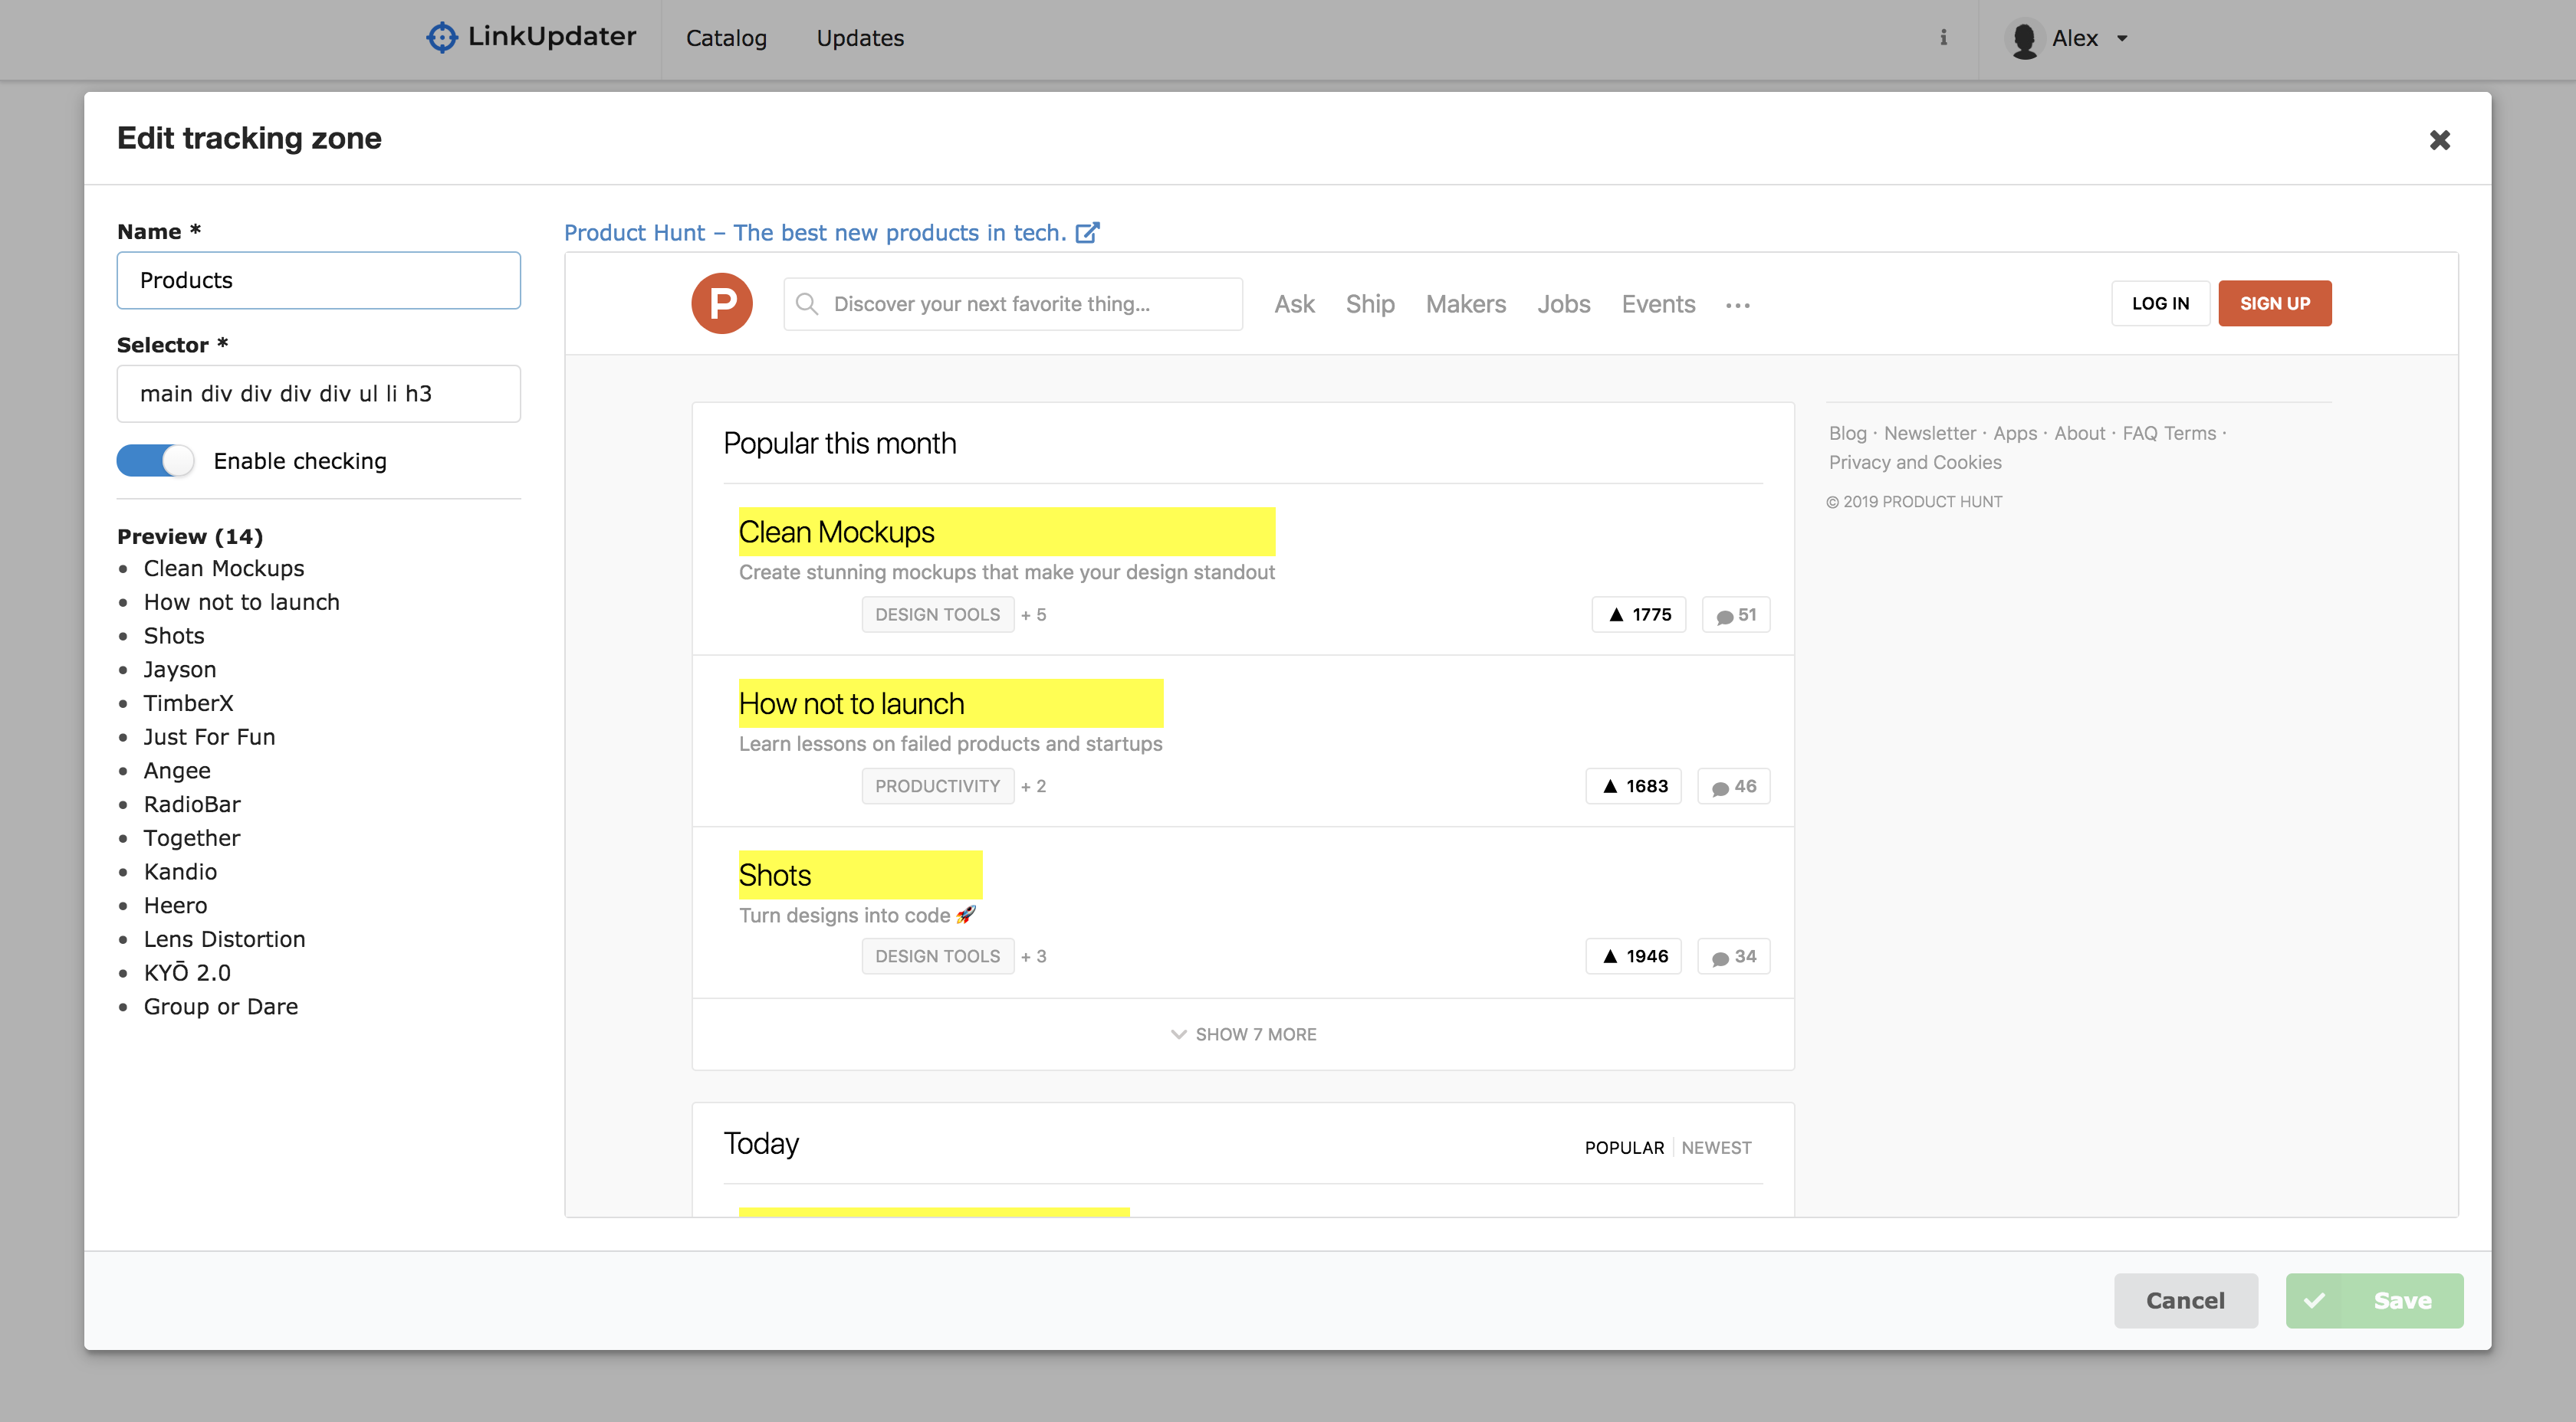The height and width of the screenshot is (1422, 2576).
Task: Click the LinkUpdater crosshair logo icon
Action: point(441,38)
